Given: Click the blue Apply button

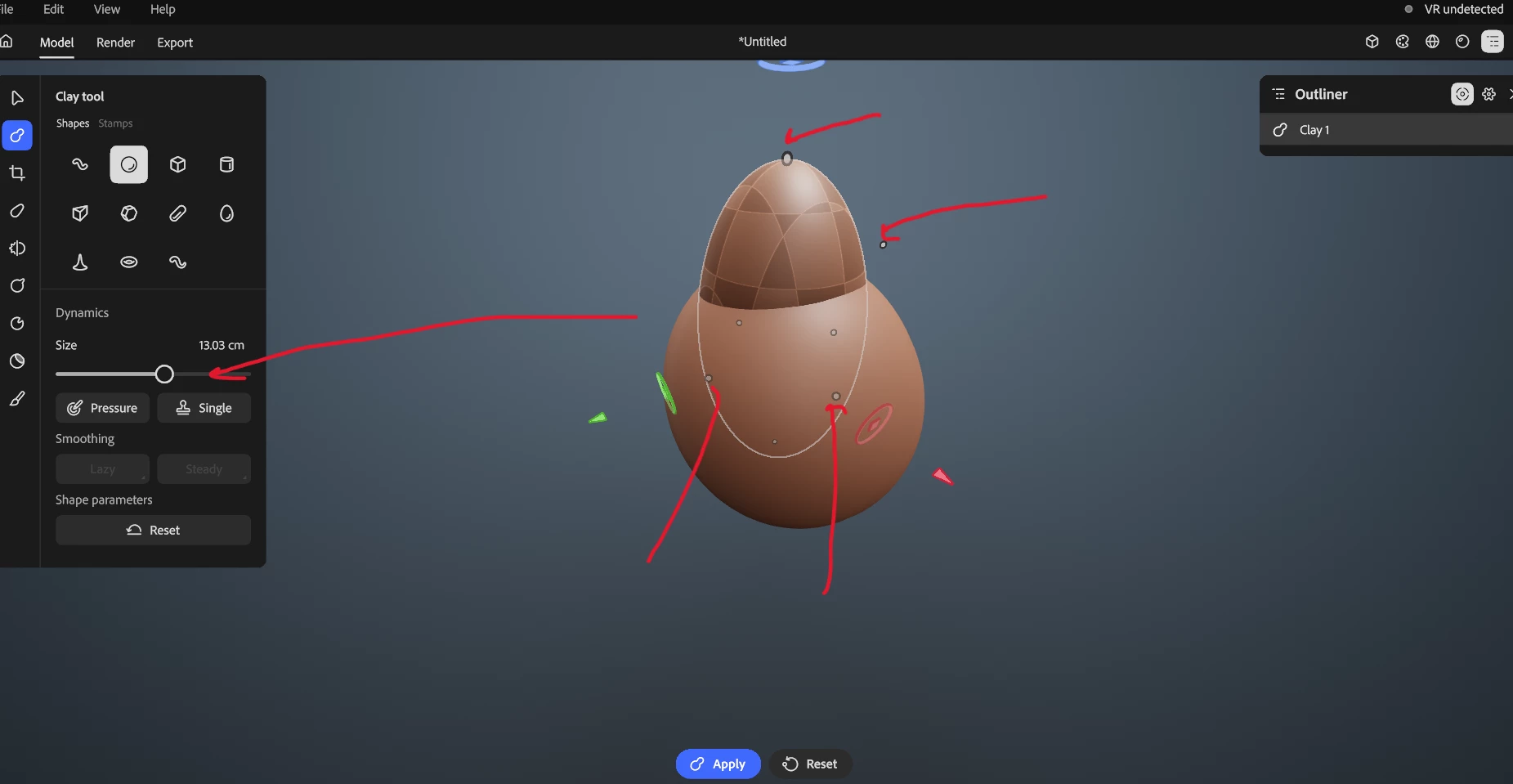Looking at the screenshot, I should [x=718, y=764].
